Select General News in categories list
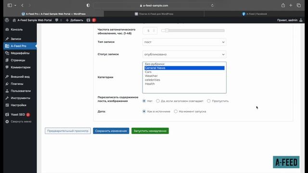Image resolution: width=308 pixels, height=173 pixels. [x=184, y=68]
